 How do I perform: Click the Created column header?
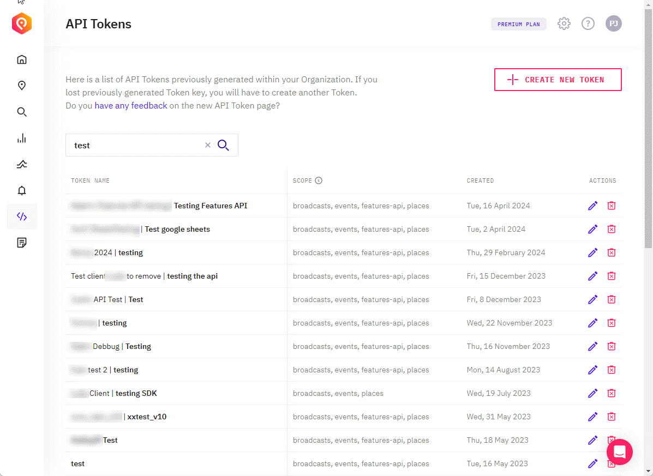coord(480,180)
